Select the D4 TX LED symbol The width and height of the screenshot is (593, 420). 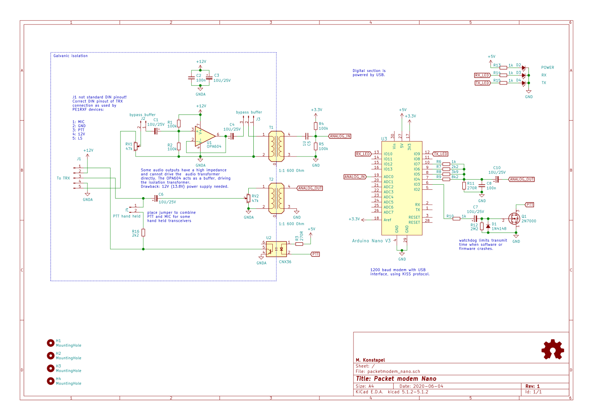[523, 83]
